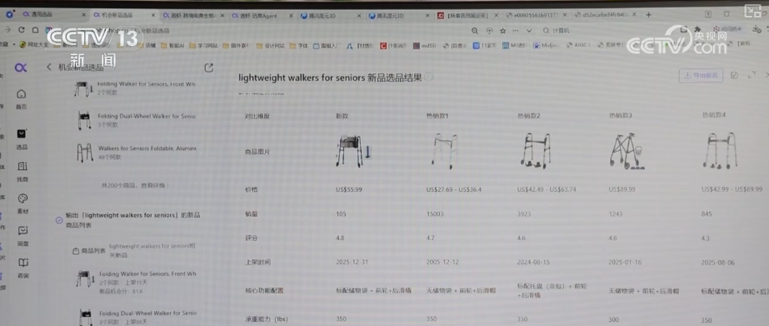This screenshot has height=326, width=769.
Task: Click the browser forward arrow
Action: pyautogui.click(x=7, y=29)
